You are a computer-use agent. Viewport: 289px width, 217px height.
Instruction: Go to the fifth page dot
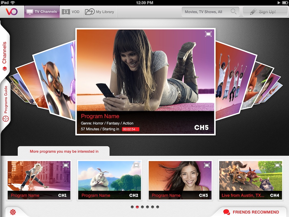click(x=152, y=207)
